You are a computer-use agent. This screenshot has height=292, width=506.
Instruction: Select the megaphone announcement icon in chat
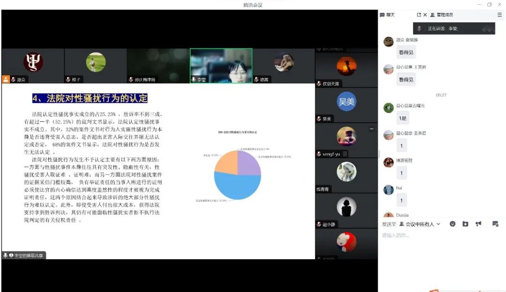click(x=478, y=224)
